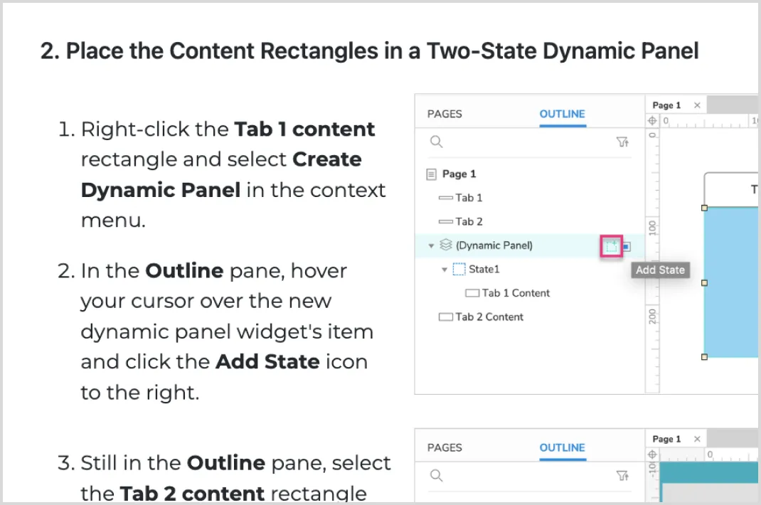Click the filter icon in the second screenshot's Outline pane
This screenshot has height=505, width=761.
pyautogui.click(x=622, y=476)
